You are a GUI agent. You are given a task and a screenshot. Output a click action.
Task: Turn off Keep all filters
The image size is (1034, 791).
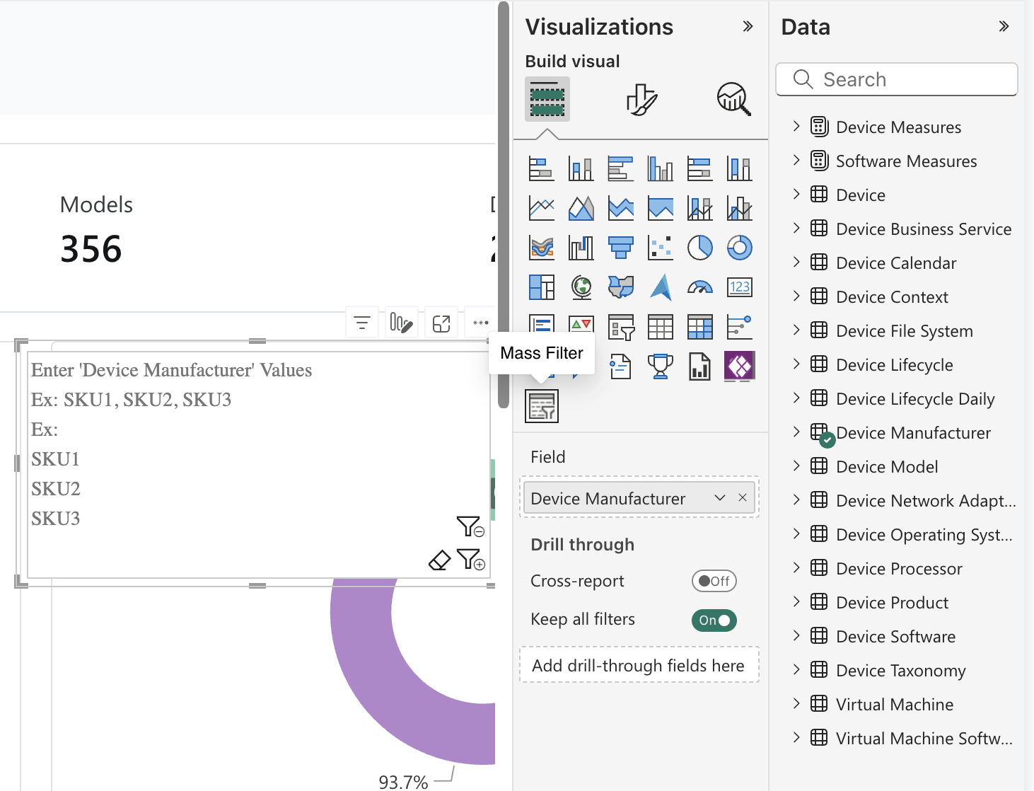click(x=714, y=620)
